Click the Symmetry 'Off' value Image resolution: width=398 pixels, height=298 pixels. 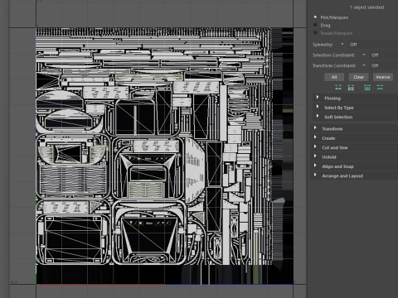coord(353,45)
